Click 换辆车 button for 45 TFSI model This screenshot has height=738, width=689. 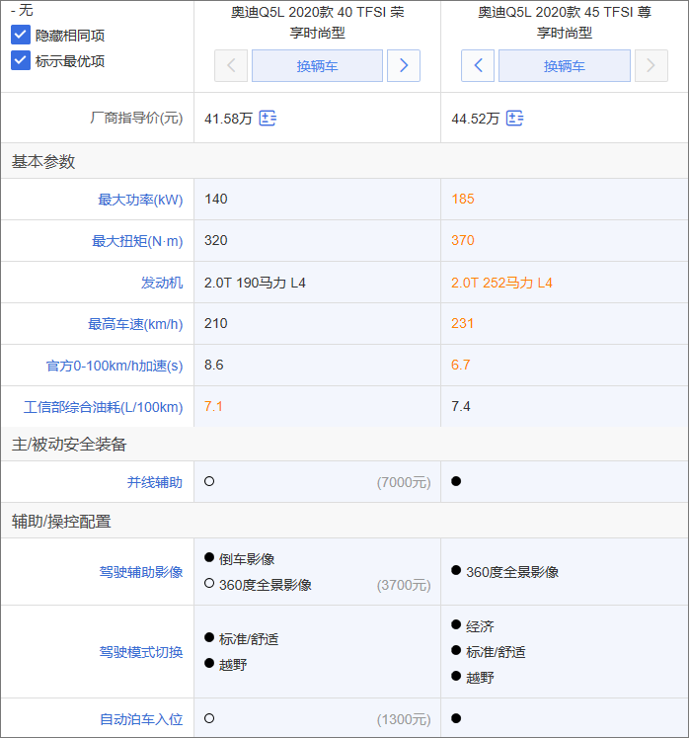565,66
